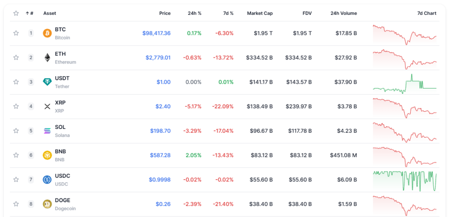Click the -21.40% 7d change value
Screen dimensions: 449x217
pyautogui.click(x=223, y=204)
